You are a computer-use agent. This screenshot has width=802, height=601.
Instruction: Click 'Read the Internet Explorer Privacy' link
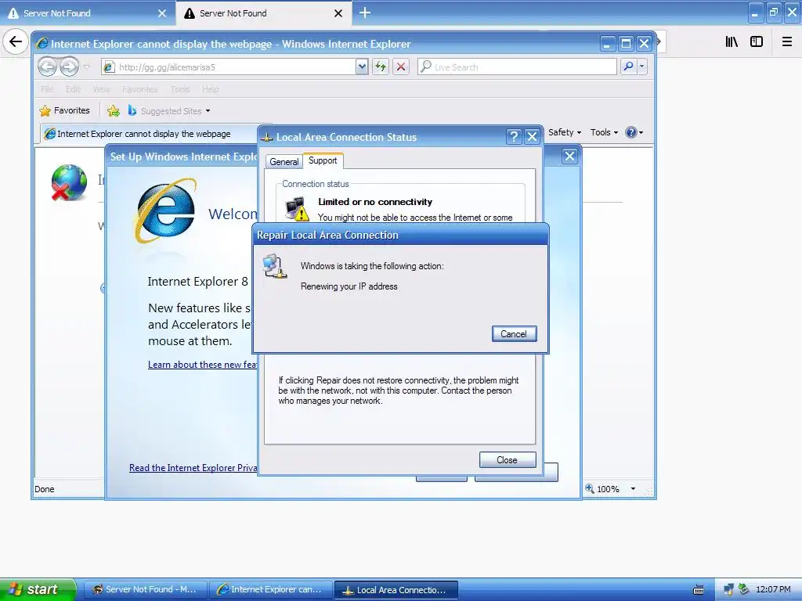pos(193,468)
